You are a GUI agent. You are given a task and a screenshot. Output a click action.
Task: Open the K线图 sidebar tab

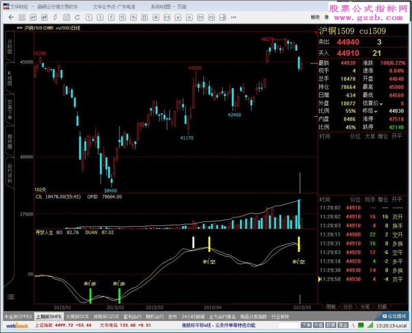click(10, 78)
